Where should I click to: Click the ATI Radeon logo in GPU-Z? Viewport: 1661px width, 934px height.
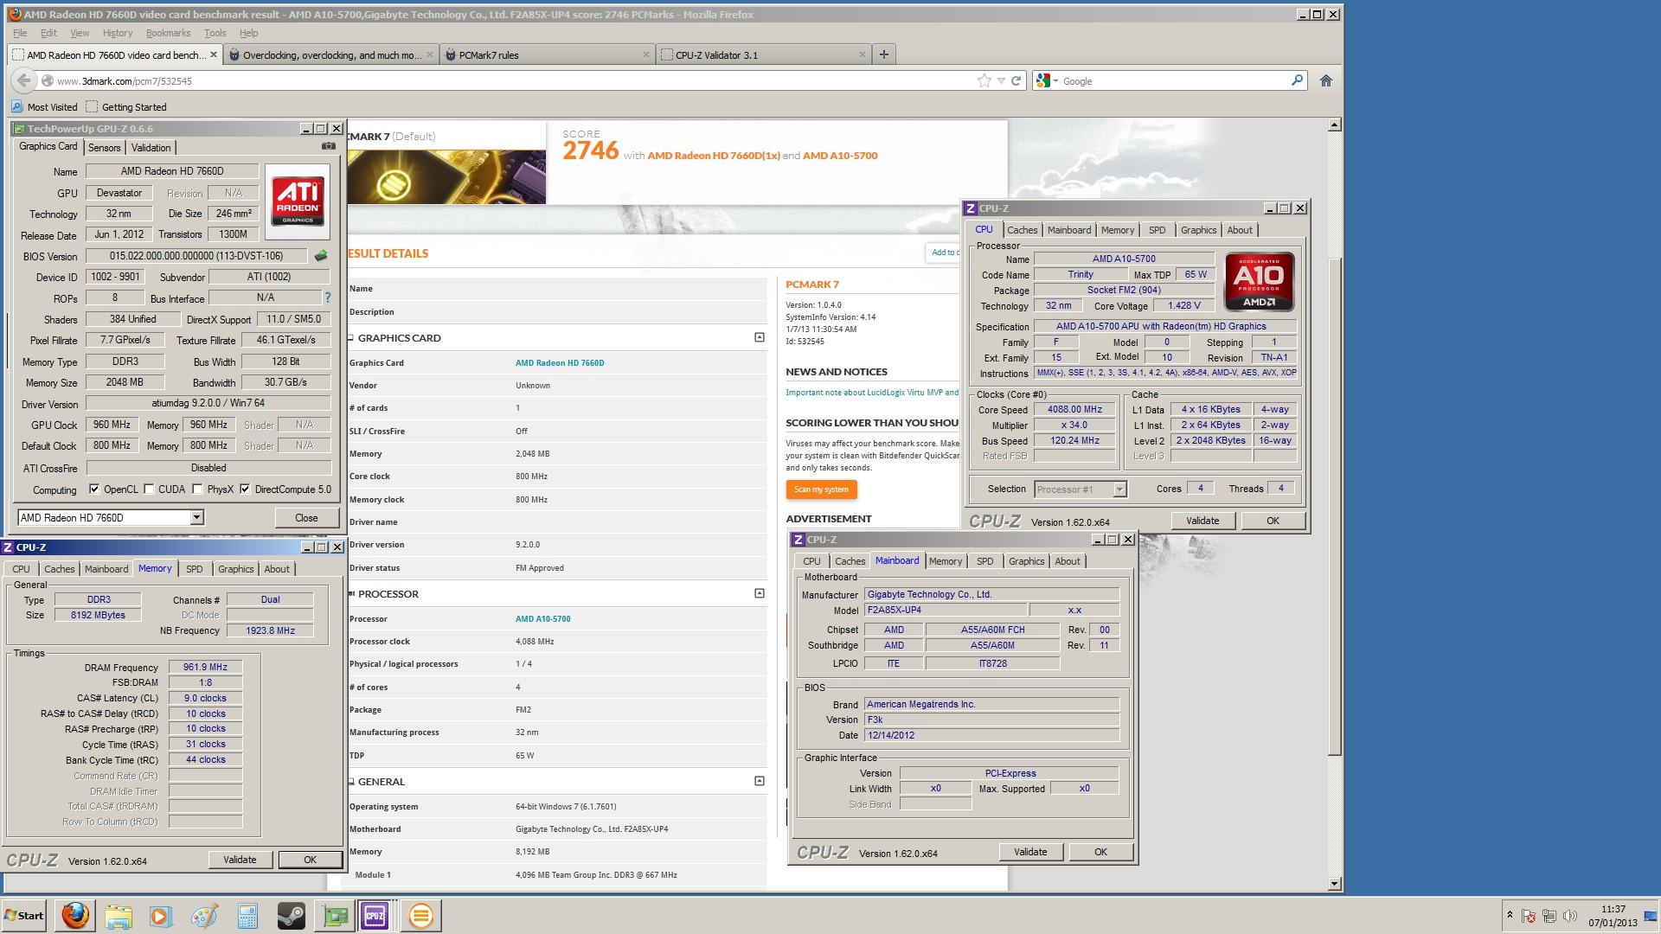[298, 201]
